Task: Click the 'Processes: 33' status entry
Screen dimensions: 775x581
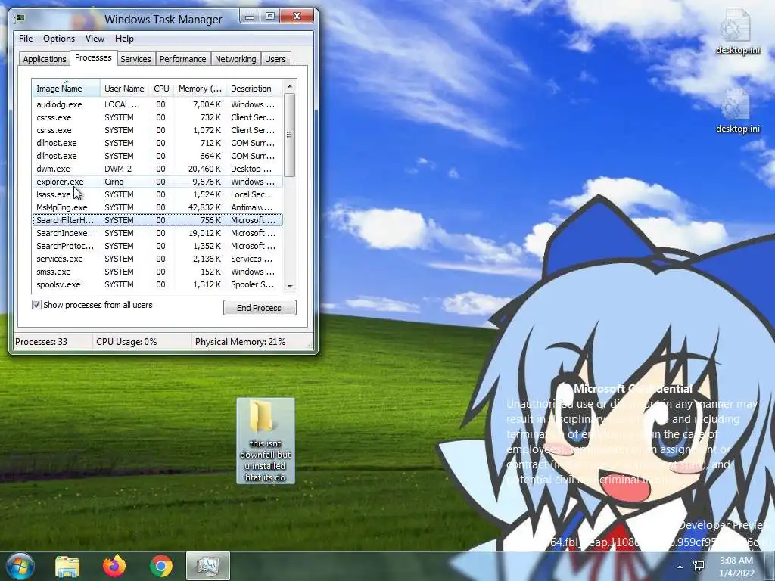Action: [41, 341]
